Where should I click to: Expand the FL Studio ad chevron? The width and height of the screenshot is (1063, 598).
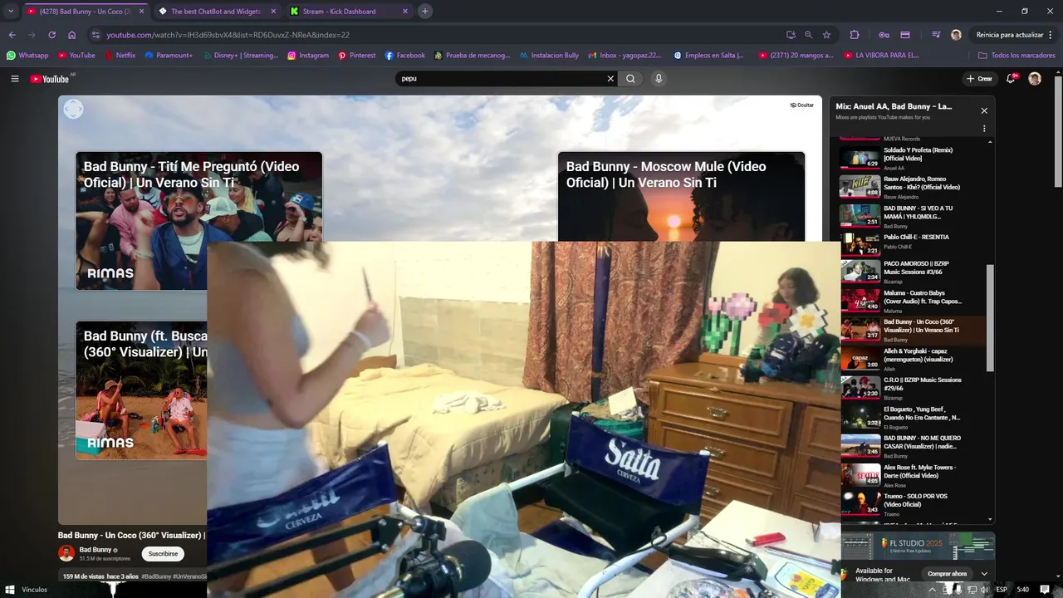coord(984,574)
